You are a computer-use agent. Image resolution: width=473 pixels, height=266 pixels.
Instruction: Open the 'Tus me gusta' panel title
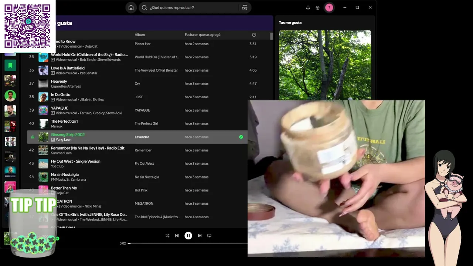point(290,23)
